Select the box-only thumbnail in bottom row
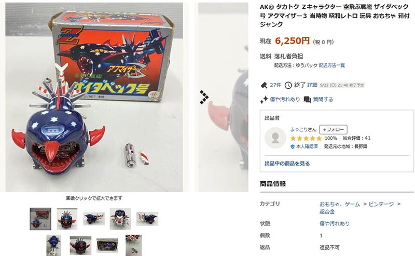The height and width of the screenshot is (256, 415). coord(107,246)
